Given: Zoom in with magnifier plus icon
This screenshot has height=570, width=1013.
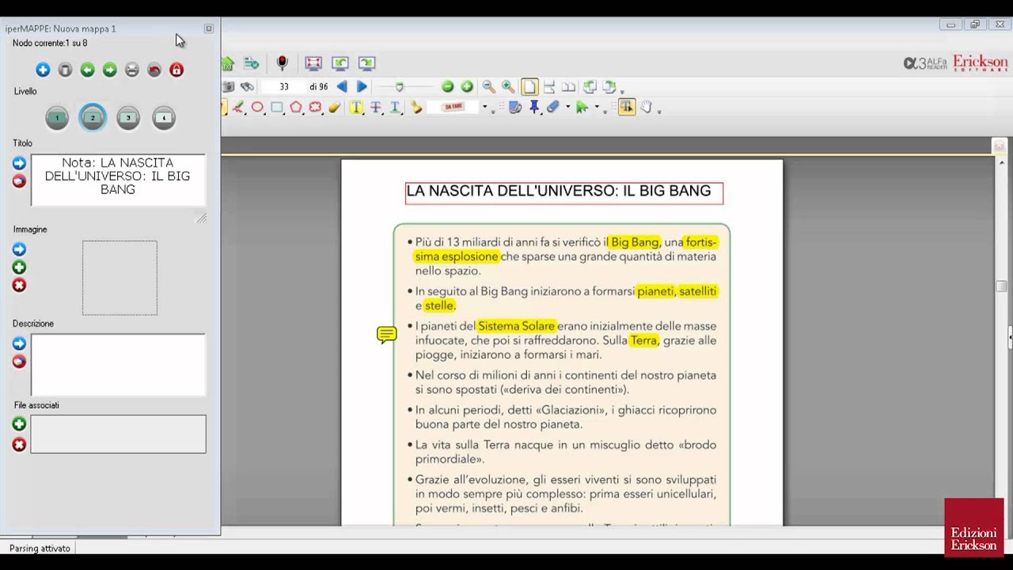Looking at the screenshot, I should point(508,87).
